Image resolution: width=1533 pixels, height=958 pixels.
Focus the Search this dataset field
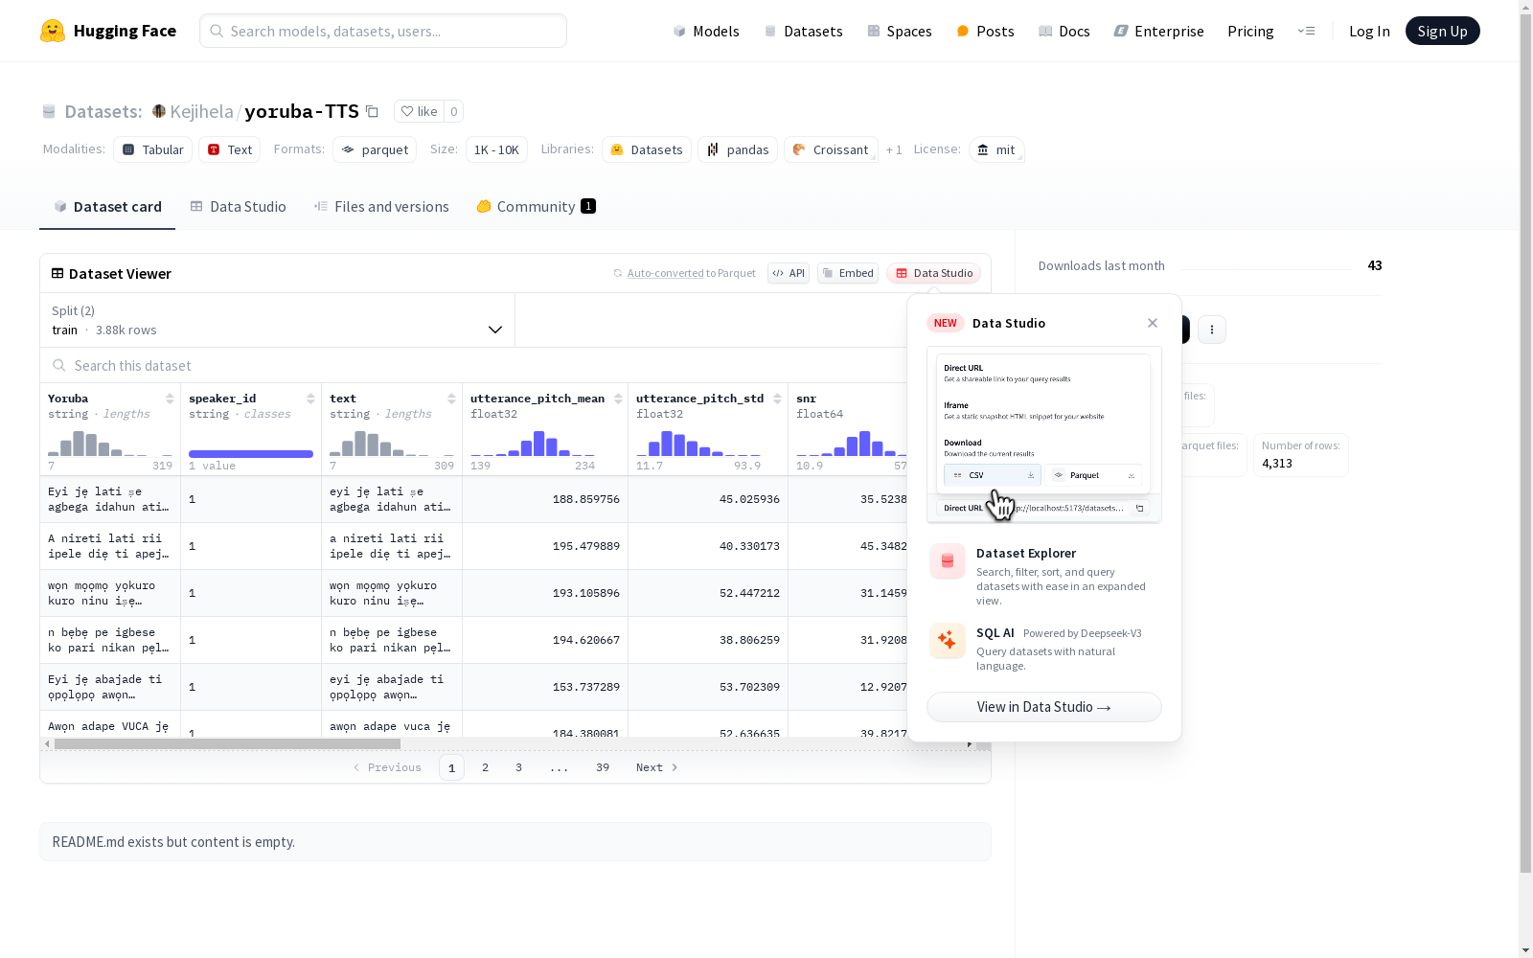(x=474, y=365)
